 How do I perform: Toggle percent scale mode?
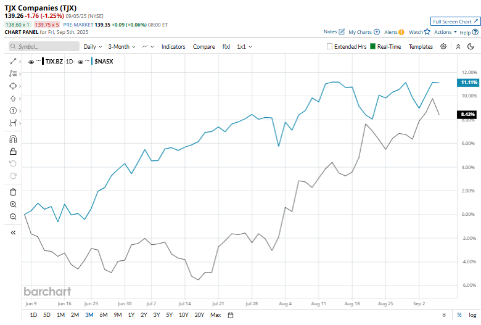point(459,315)
